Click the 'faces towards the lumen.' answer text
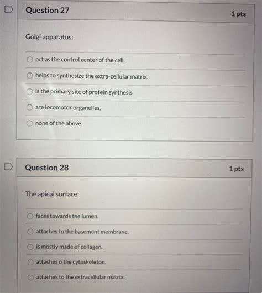The image size is (262, 293). (x=67, y=216)
